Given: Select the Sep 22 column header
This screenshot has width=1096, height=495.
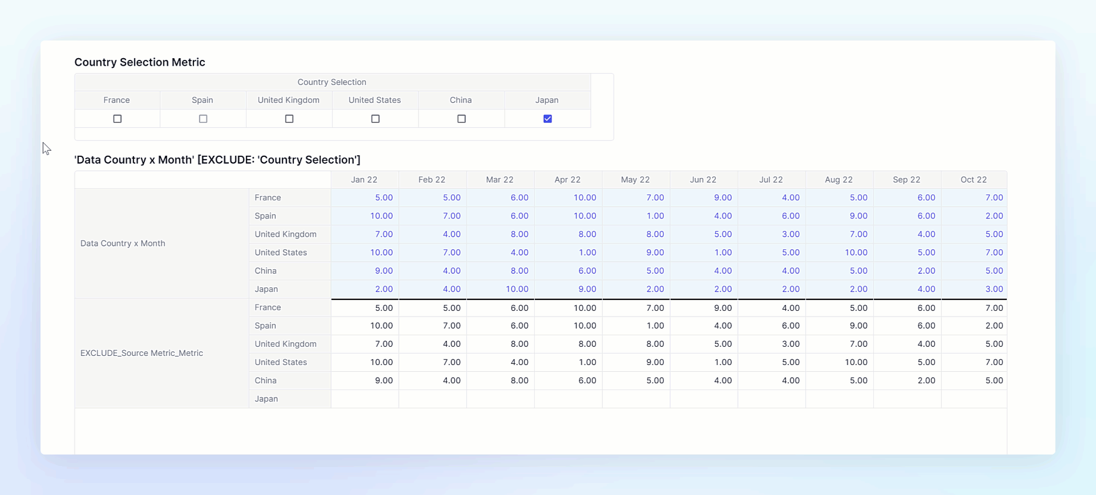Looking at the screenshot, I should 907,180.
